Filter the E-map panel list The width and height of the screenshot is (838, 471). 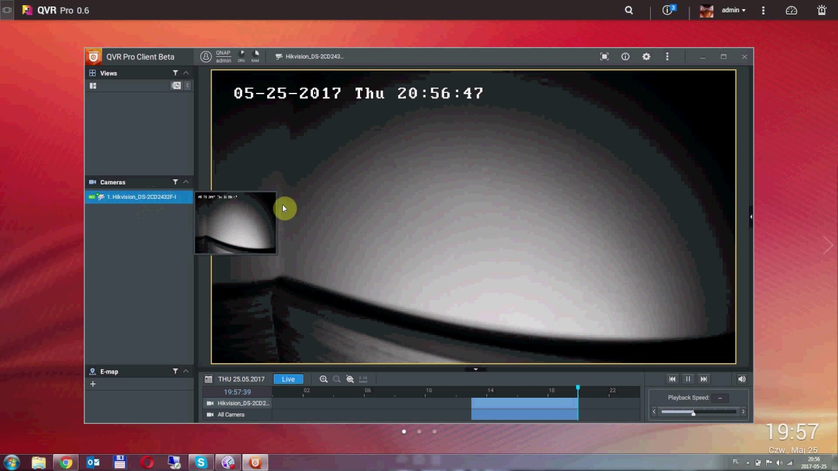point(175,371)
